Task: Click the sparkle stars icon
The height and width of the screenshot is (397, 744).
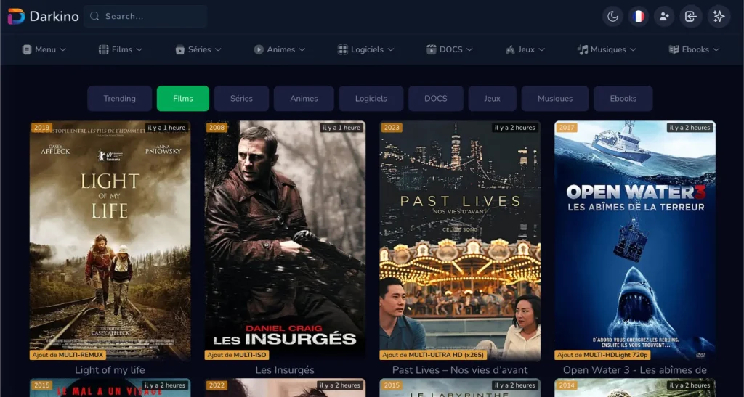Action: click(719, 17)
